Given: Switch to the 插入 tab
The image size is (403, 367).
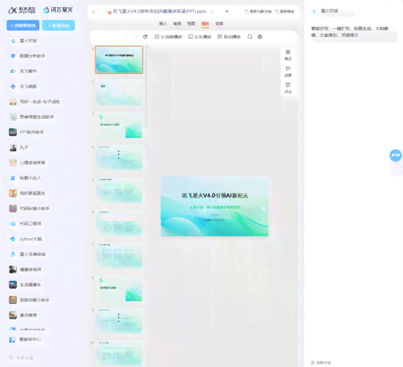Looking at the screenshot, I should [x=163, y=24].
